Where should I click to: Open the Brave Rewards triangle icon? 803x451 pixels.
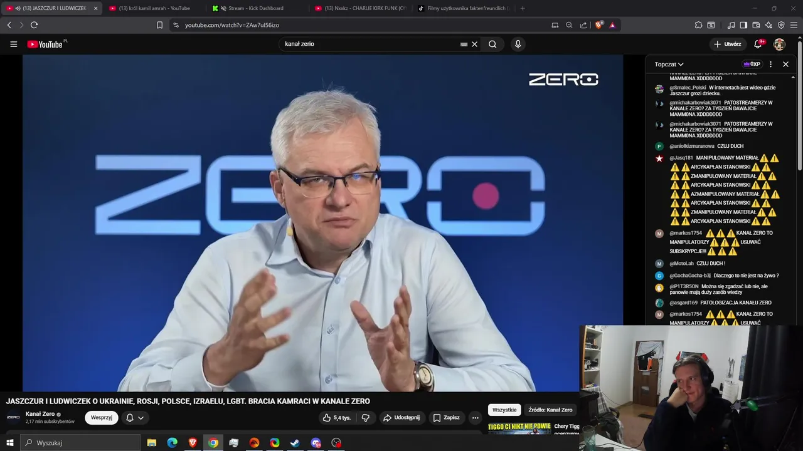[612, 25]
